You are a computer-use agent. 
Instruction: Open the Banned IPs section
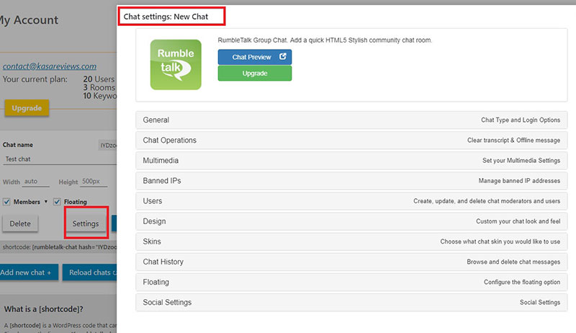[x=351, y=181]
